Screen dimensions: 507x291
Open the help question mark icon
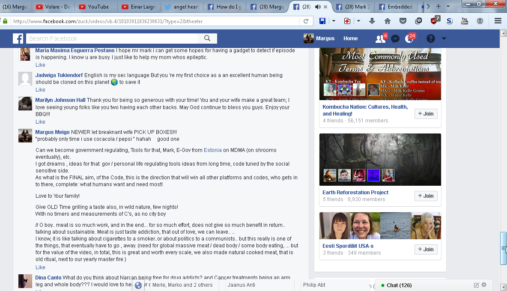430,39
